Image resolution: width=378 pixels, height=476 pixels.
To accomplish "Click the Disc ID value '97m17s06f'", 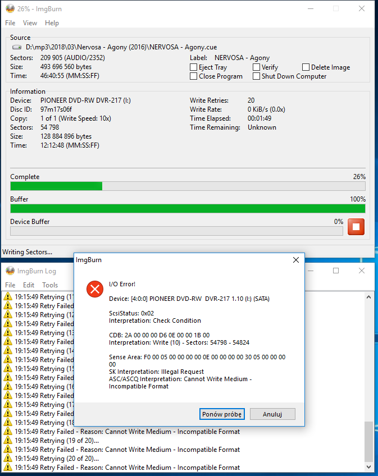I will (x=56, y=109).
